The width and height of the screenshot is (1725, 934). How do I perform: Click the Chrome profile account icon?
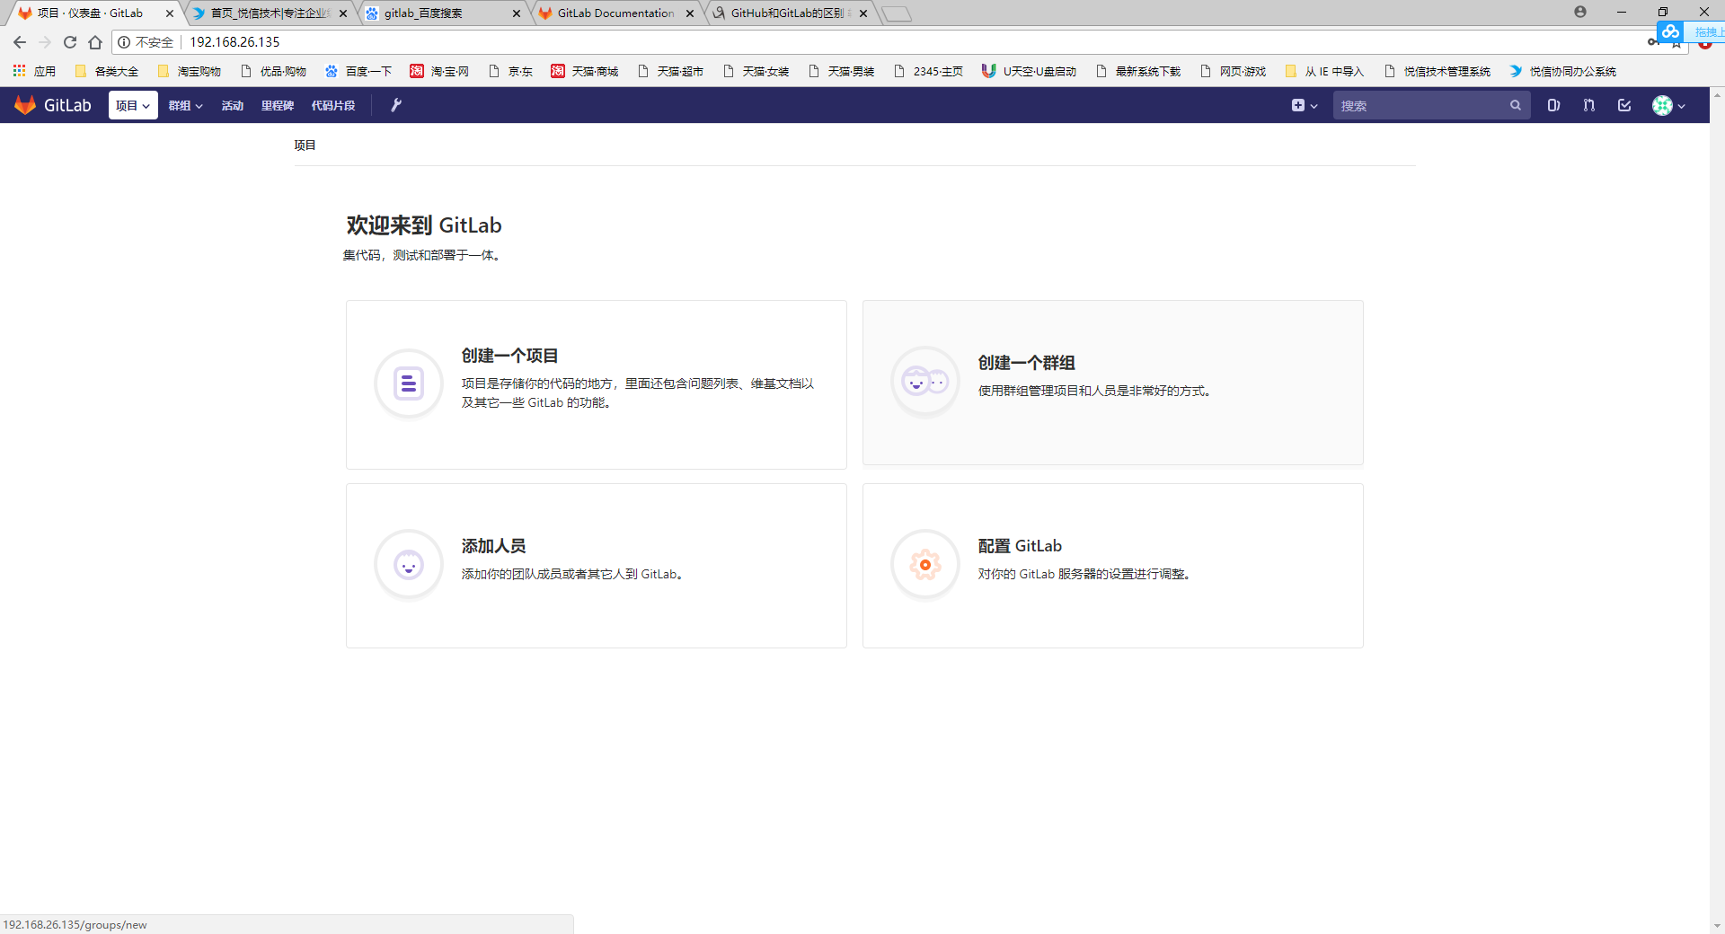point(1580,12)
